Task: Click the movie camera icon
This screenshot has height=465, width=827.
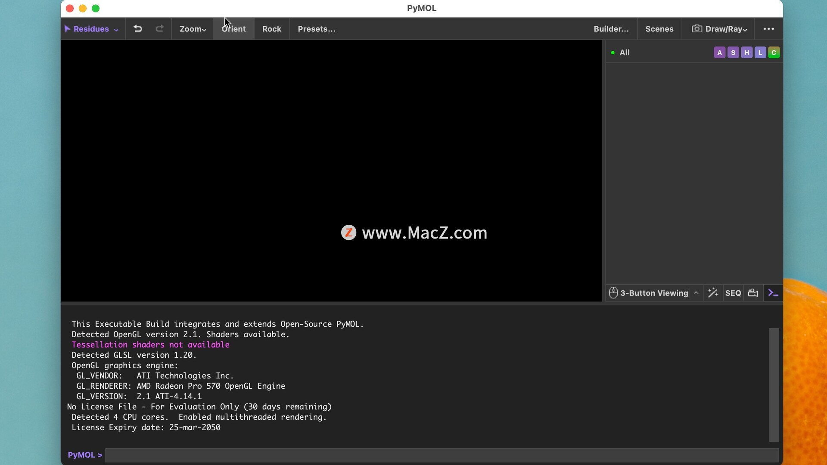Action: point(753,293)
